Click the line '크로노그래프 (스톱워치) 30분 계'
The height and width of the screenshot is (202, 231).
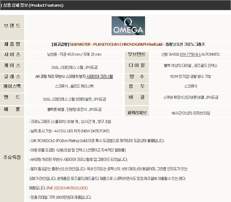(70, 122)
